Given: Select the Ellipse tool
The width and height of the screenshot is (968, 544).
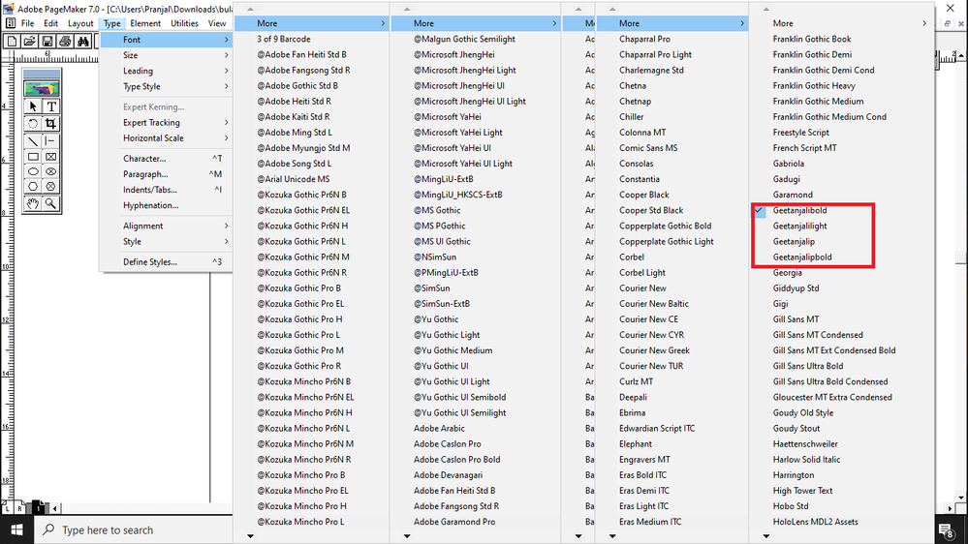Looking at the screenshot, I should click(x=33, y=171).
